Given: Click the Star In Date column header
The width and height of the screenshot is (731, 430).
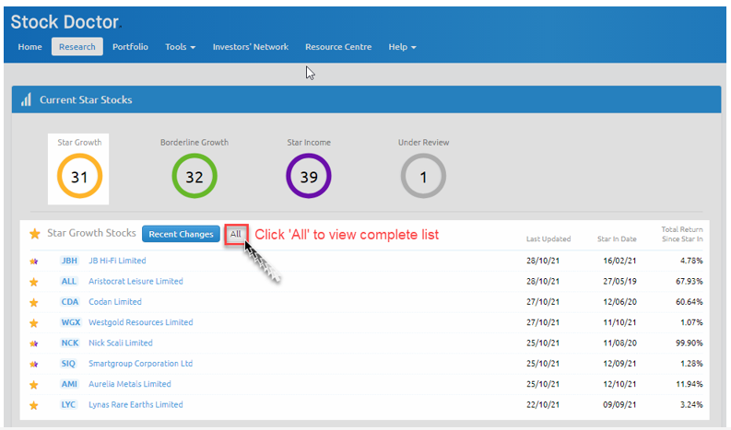Looking at the screenshot, I should [x=617, y=238].
